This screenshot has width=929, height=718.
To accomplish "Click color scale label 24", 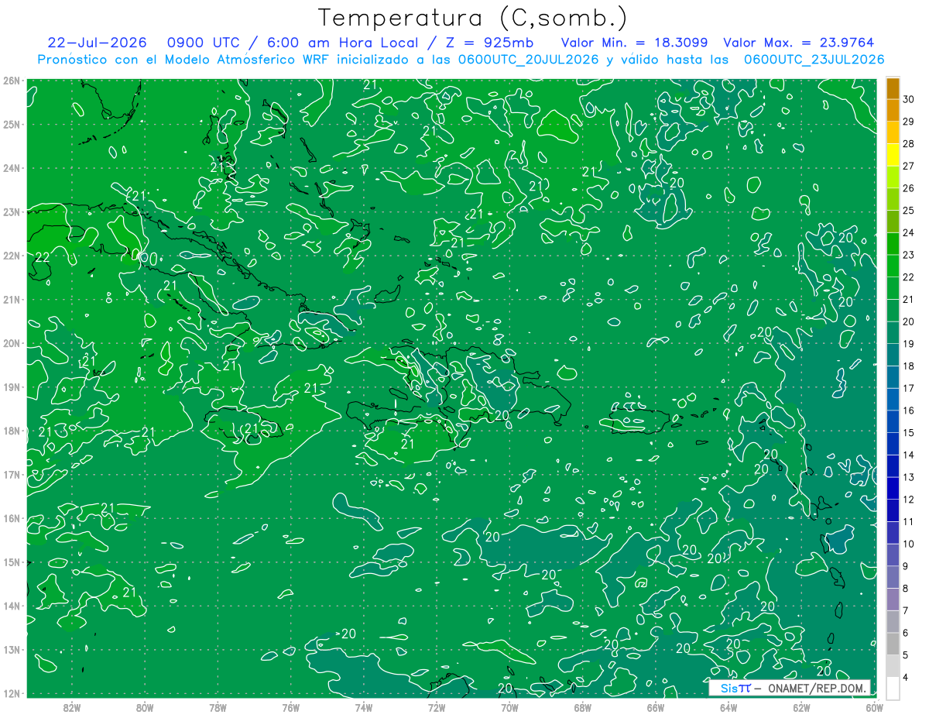I will point(909,232).
